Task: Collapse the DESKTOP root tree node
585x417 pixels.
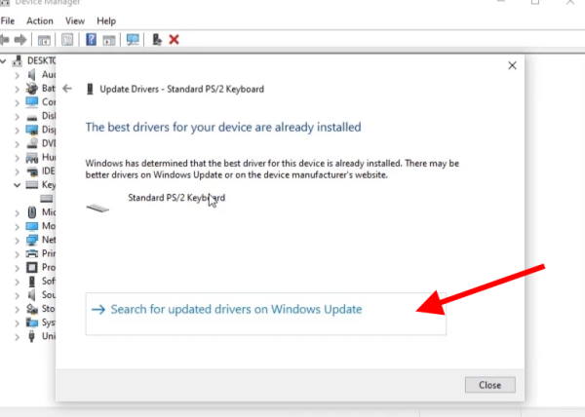Action: tap(3, 60)
